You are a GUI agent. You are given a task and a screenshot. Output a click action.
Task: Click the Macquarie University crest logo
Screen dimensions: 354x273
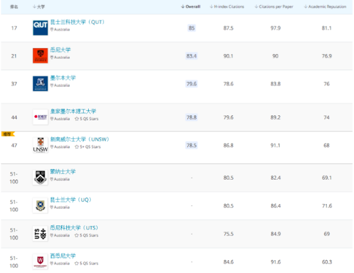click(40, 178)
